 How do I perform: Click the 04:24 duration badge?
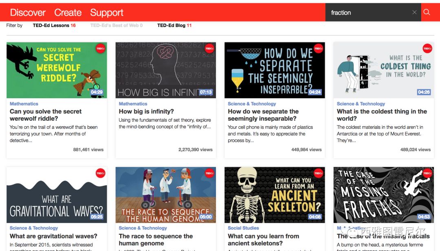(x=315, y=92)
